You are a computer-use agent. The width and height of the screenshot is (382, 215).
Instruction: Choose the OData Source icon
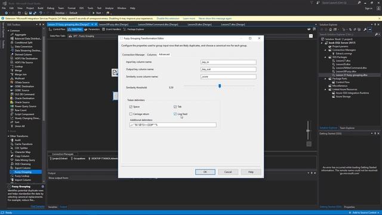(x=12, y=82)
